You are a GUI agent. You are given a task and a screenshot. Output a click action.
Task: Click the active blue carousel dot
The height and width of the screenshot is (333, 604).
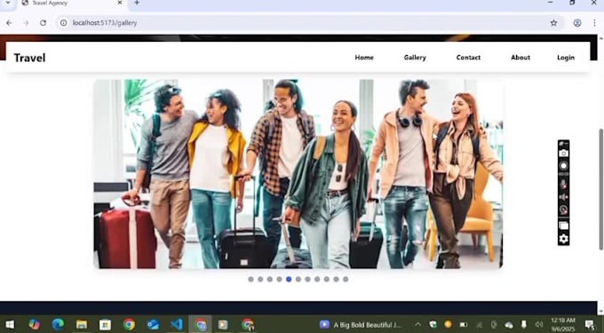click(x=289, y=279)
